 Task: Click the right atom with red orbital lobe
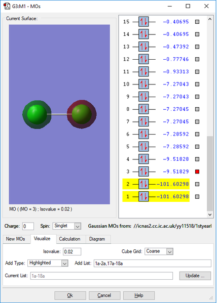pyautogui.click(x=82, y=114)
